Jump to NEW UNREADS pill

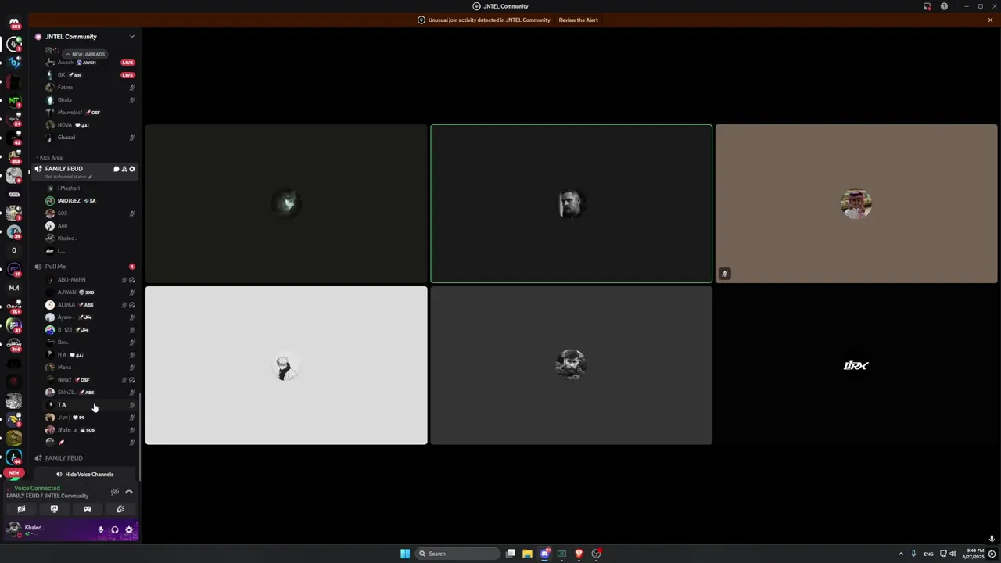pyautogui.click(x=84, y=54)
